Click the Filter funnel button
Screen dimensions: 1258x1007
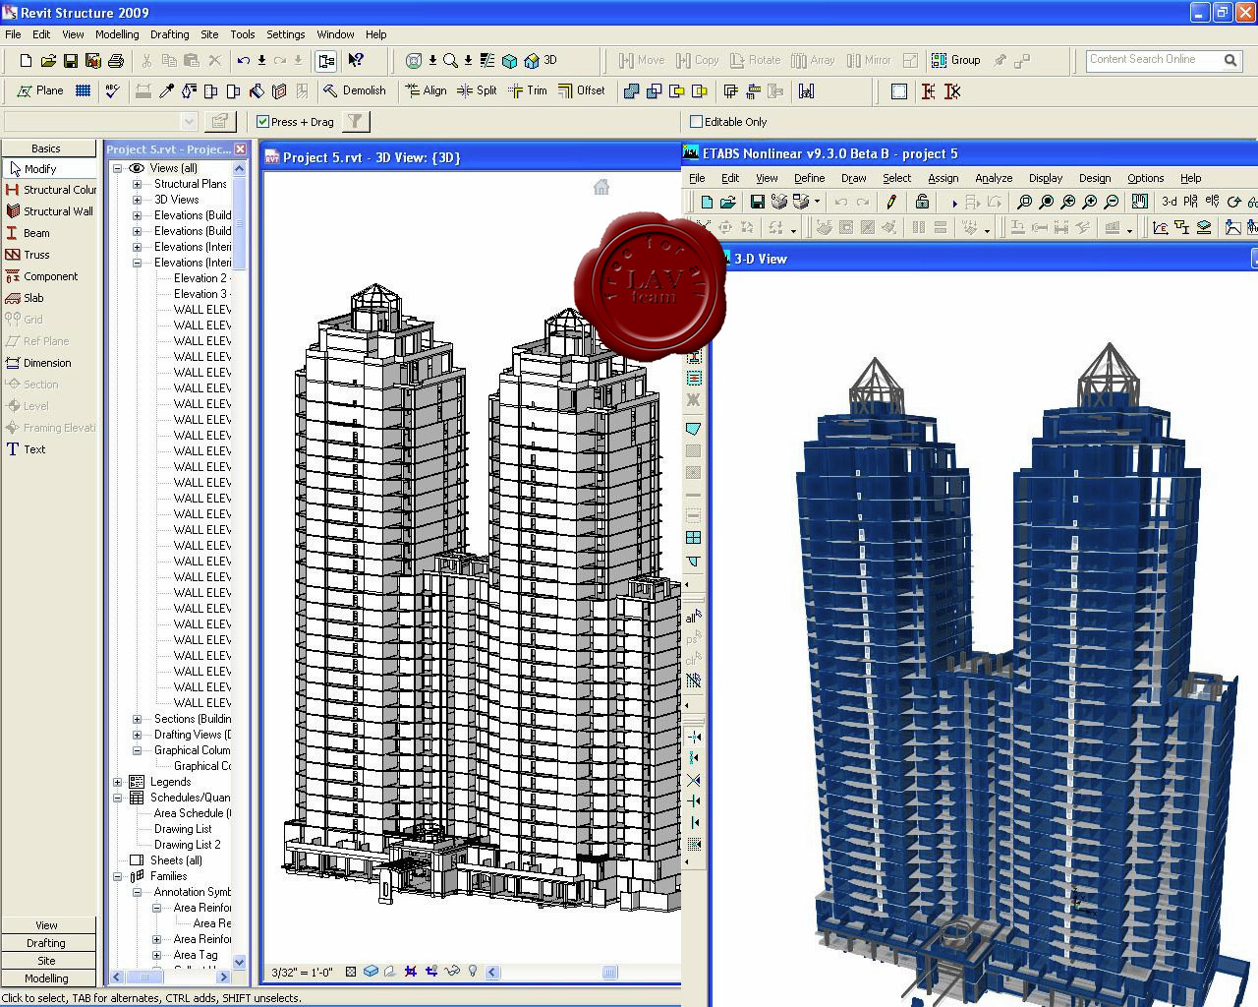pyautogui.click(x=355, y=122)
